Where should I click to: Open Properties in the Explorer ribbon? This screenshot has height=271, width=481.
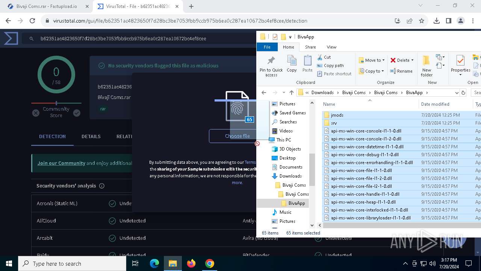coord(460,65)
